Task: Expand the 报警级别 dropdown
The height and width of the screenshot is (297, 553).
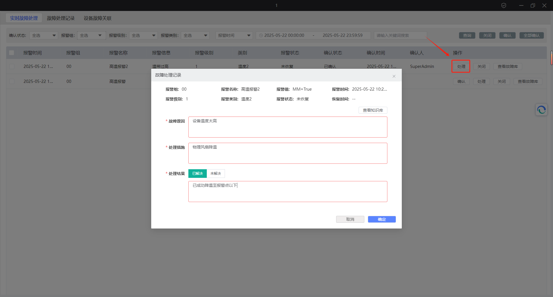Action: (x=143, y=35)
